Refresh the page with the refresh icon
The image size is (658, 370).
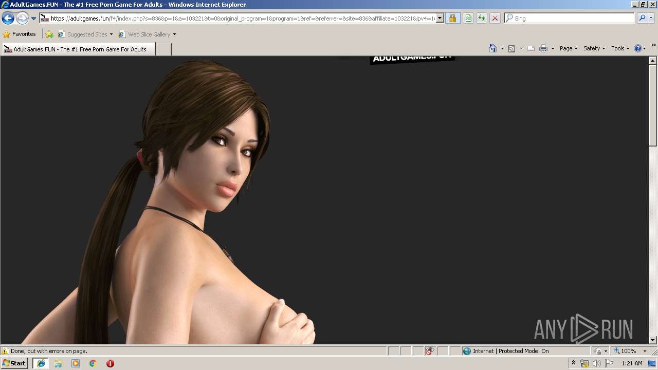click(x=482, y=18)
